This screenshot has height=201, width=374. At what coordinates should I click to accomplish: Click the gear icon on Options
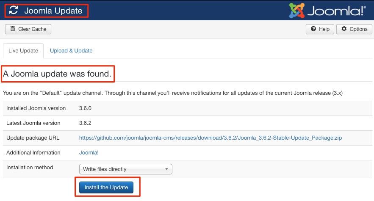[344, 29]
